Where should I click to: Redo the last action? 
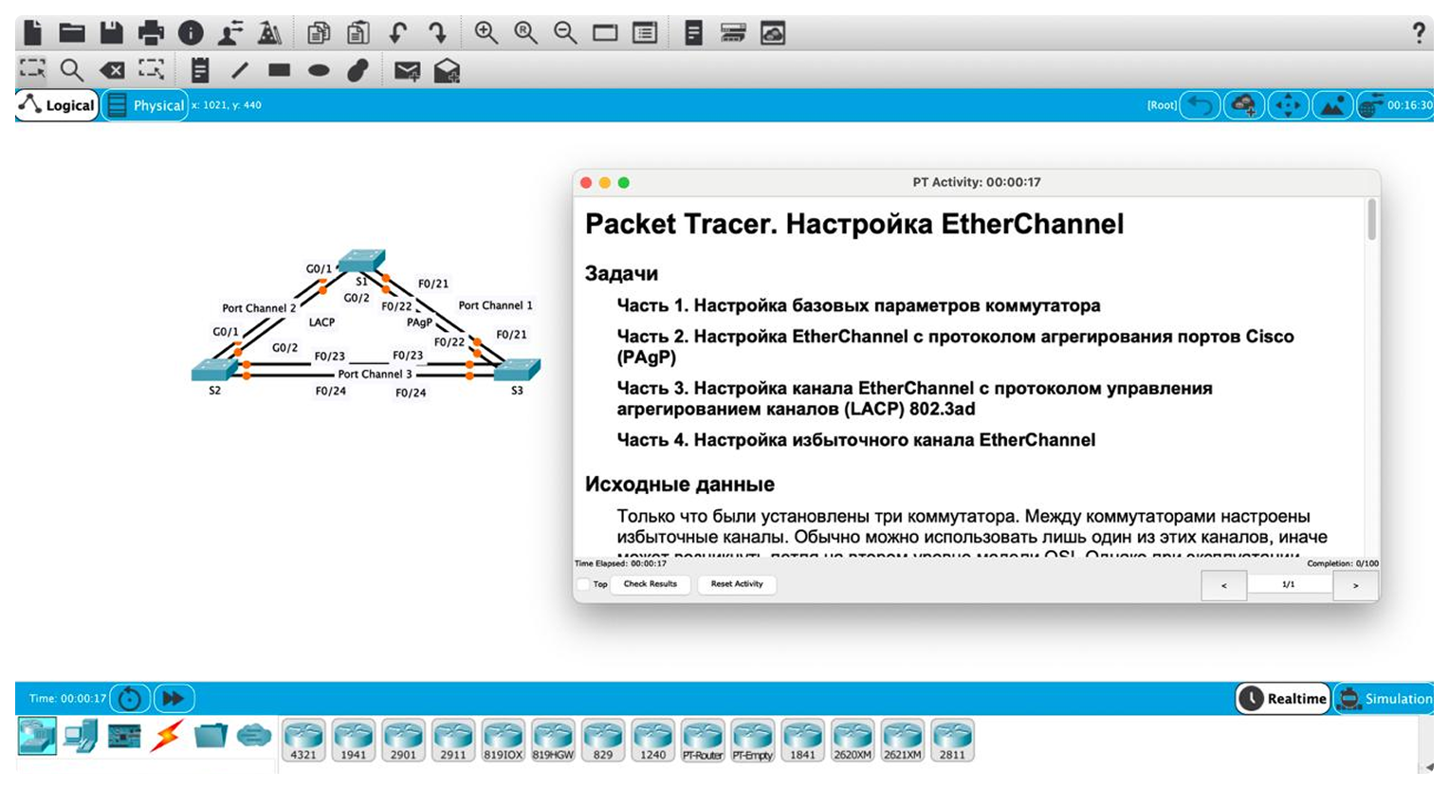coord(437,33)
